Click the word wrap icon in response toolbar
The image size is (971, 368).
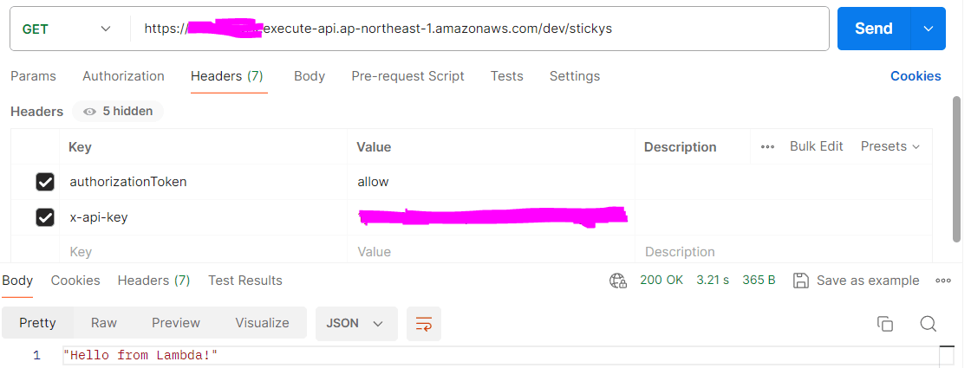click(424, 323)
